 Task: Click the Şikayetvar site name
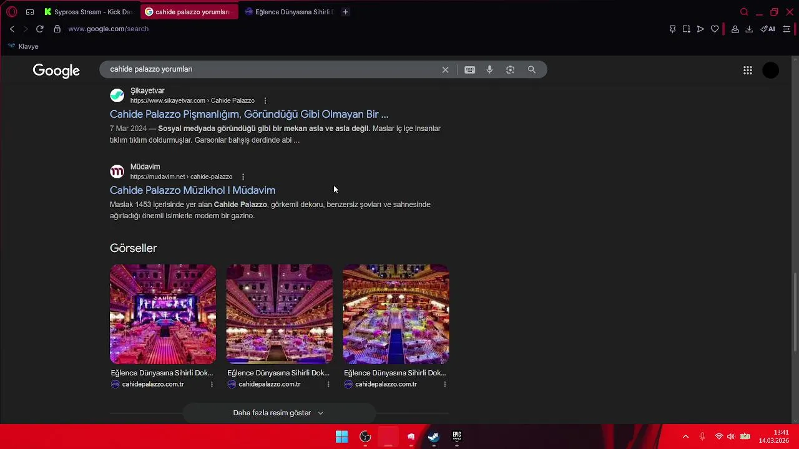coord(147,90)
